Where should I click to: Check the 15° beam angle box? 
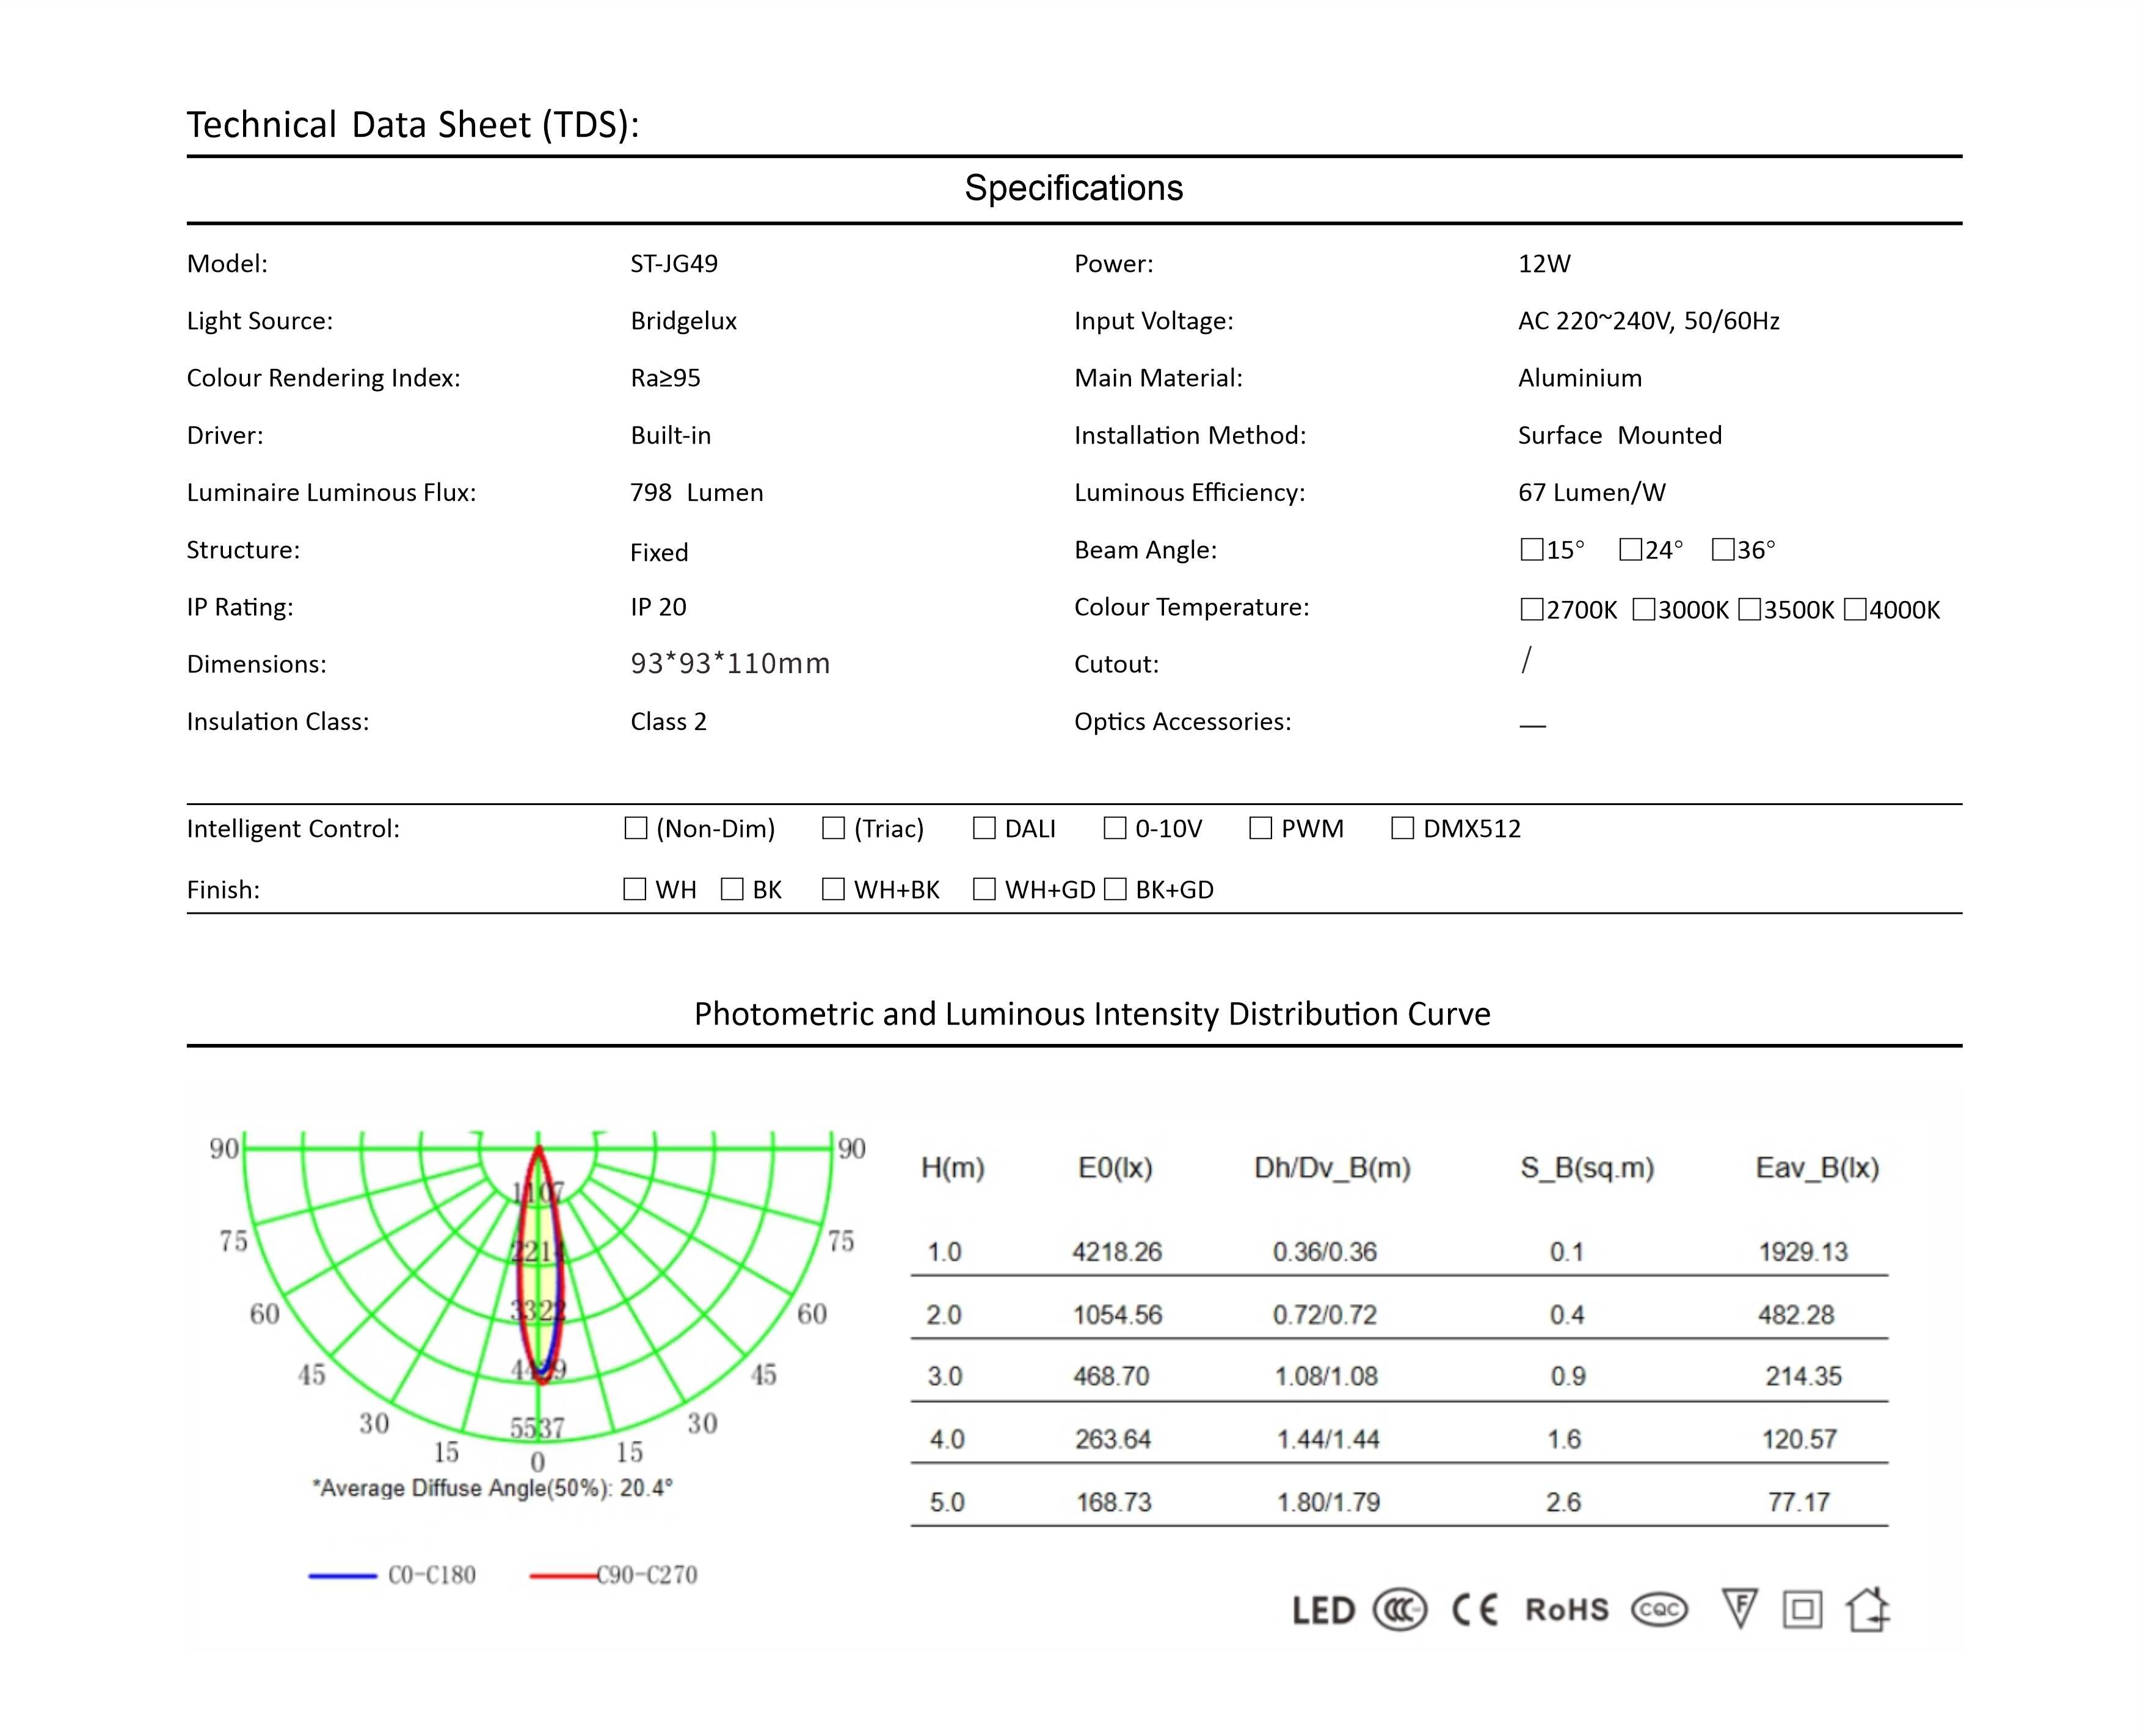1531,550
